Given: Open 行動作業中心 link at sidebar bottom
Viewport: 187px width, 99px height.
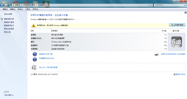Looking at the screenshot, I should [9, 95].
